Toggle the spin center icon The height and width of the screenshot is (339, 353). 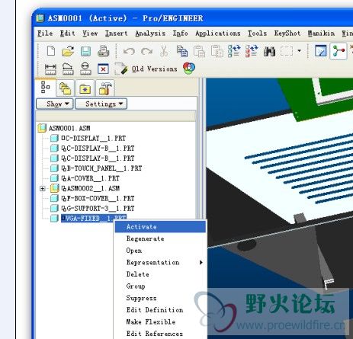click(339, 51)
